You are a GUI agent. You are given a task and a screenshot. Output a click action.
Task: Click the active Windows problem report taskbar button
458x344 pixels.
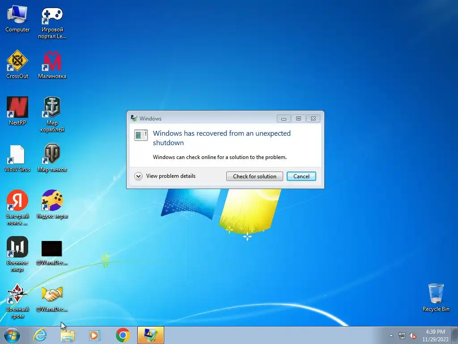(151, 335)
